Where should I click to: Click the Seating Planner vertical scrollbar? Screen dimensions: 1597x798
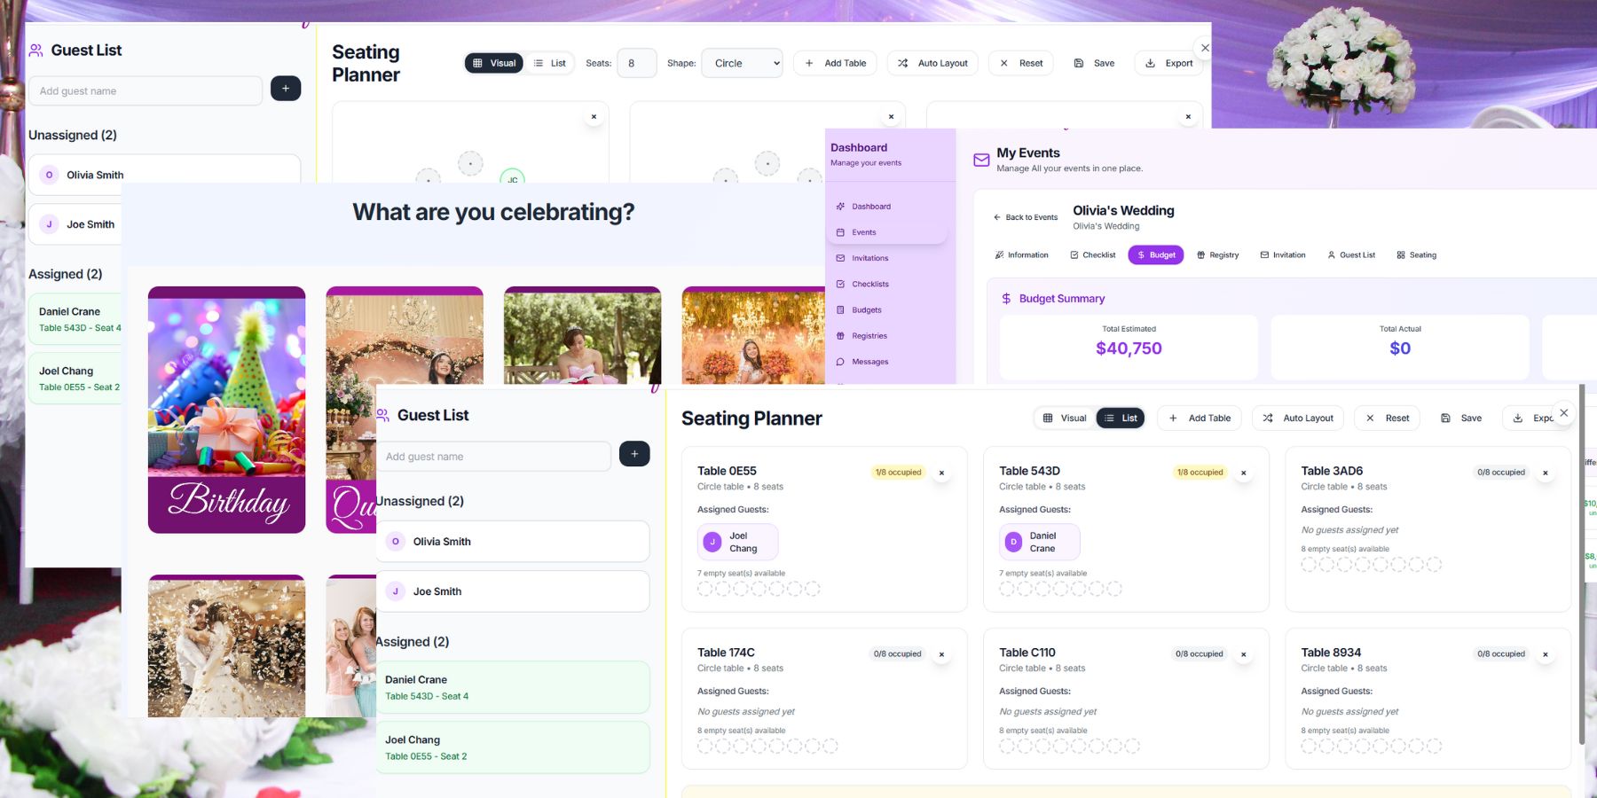tap(1581, 567)
